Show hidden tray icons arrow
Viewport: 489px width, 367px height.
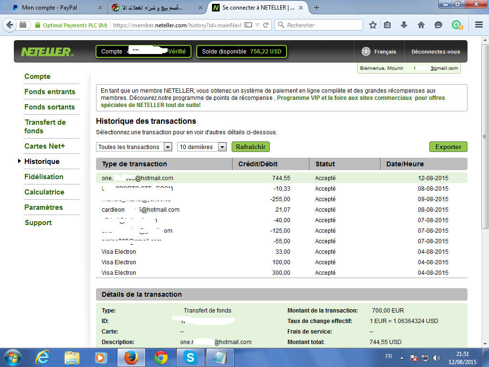(x=402, y=358)
